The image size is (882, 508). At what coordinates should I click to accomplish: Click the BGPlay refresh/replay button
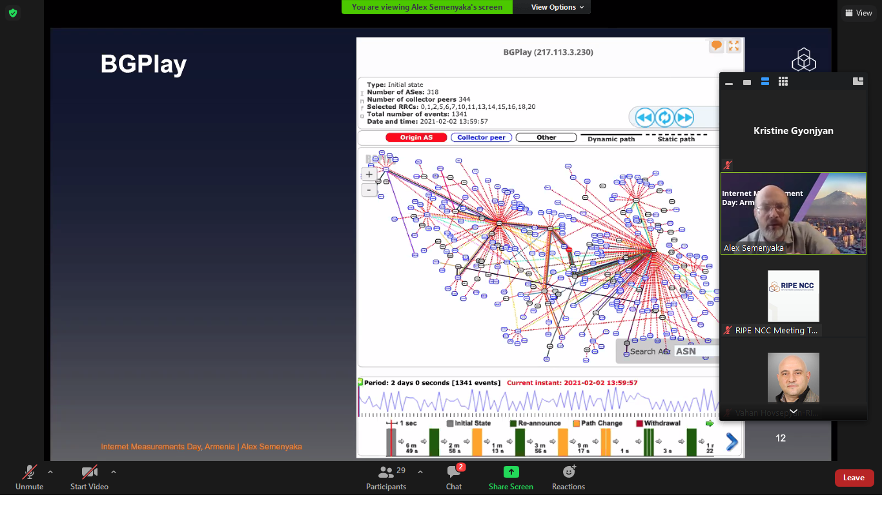coord(664,117)
